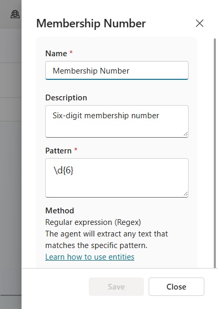Click the Membership Number panel title
This screenshot has height=309, width=218.
[91, 23]
